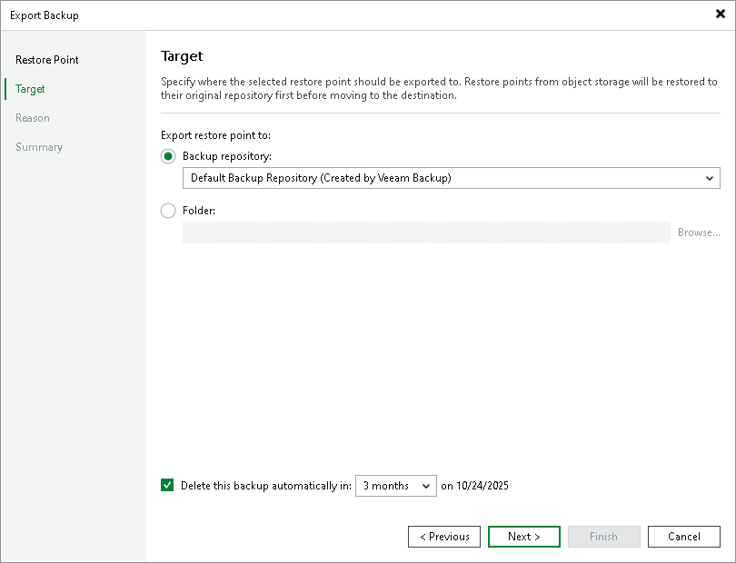Click the deletion date 10/24/2025 text
This screenshot has height=563, width=736.
[476, 485]
